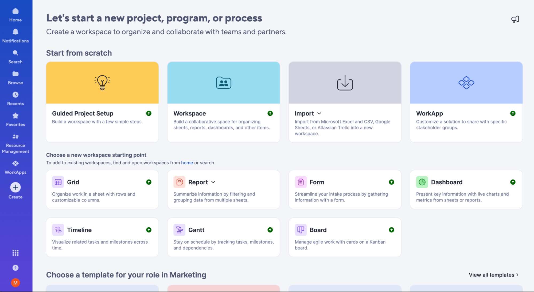Select the Gantt card title
The image size is (534, 292).
196,230
